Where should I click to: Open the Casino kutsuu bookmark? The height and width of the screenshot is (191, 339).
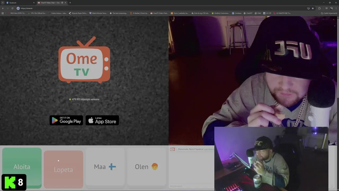point(57,13)
